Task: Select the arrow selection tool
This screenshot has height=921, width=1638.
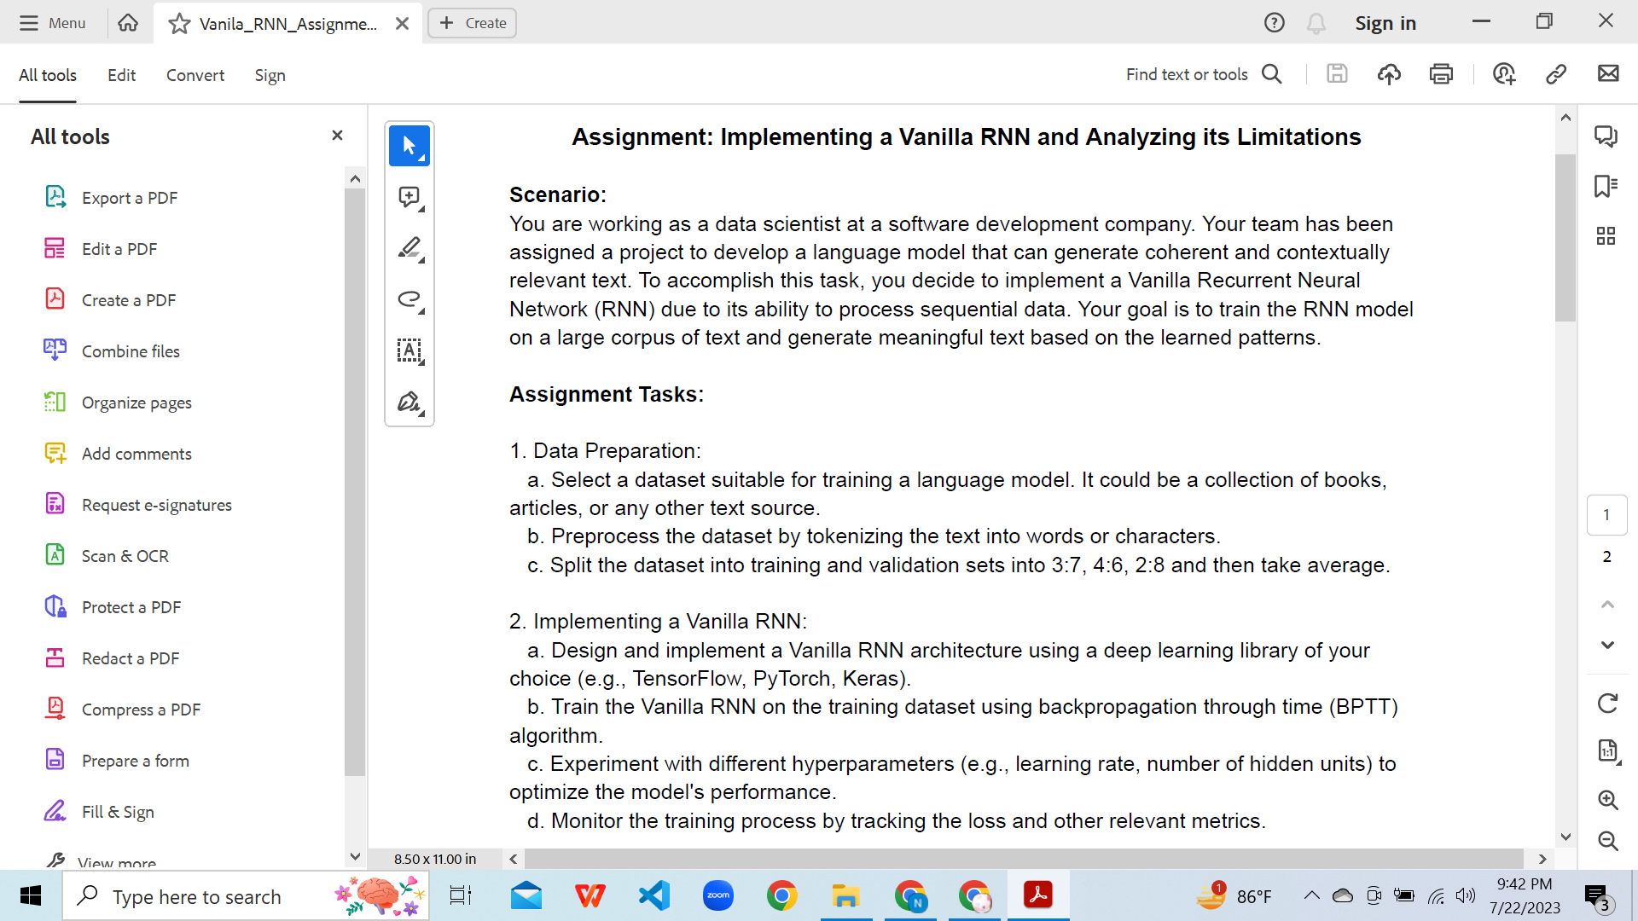Action: point(409,146)
